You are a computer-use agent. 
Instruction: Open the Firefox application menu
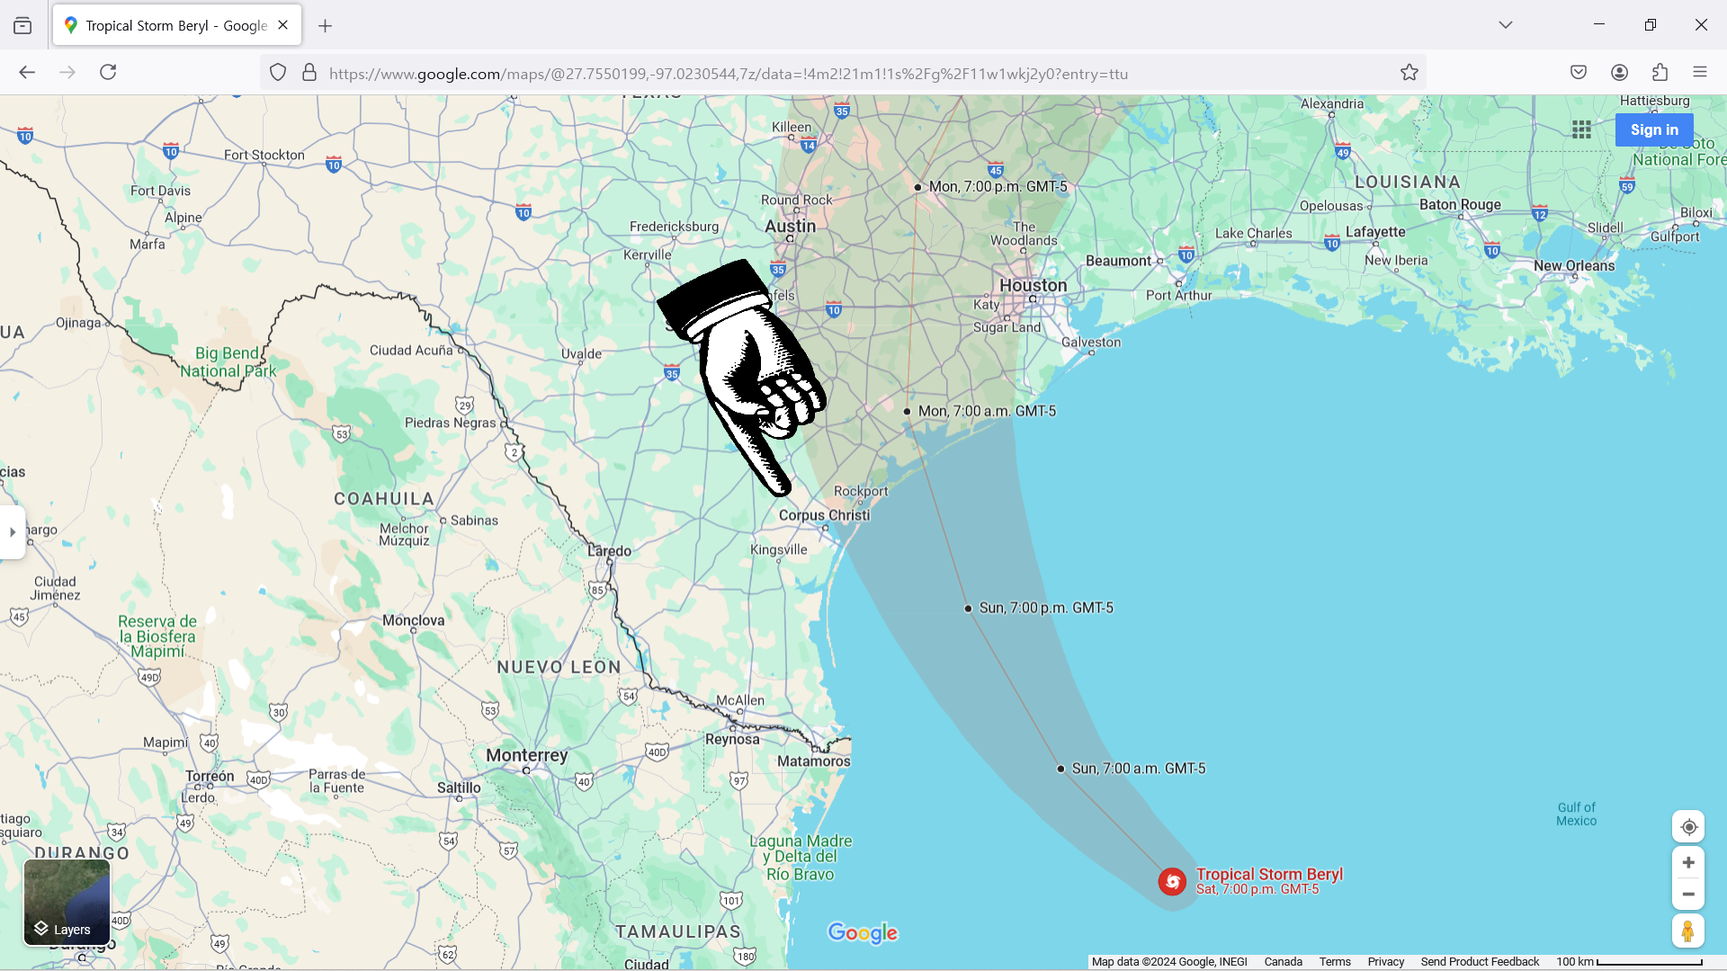pyautogui.click(x=1700, y=72)
